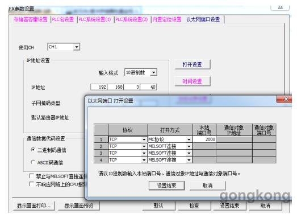Expand row 1 MC protocol open-method dropdown
The width and height of the screenshot is (297, 218).
tap(189, 139)
